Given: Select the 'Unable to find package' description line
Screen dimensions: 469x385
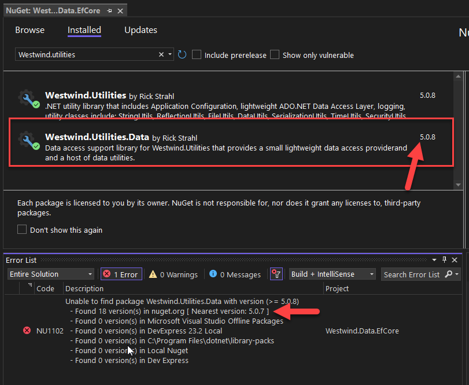Looking at the screenshot, I should pyautogui.click(x=182, y=302).
